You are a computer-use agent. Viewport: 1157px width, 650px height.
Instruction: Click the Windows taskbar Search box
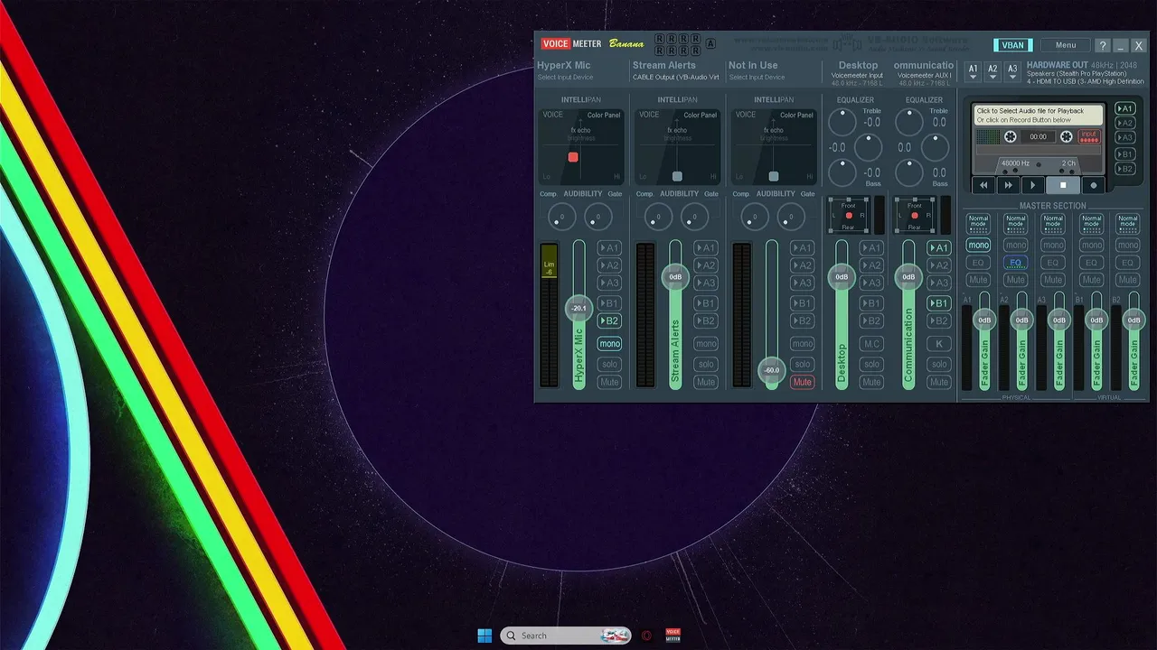[x=565, y=636]
